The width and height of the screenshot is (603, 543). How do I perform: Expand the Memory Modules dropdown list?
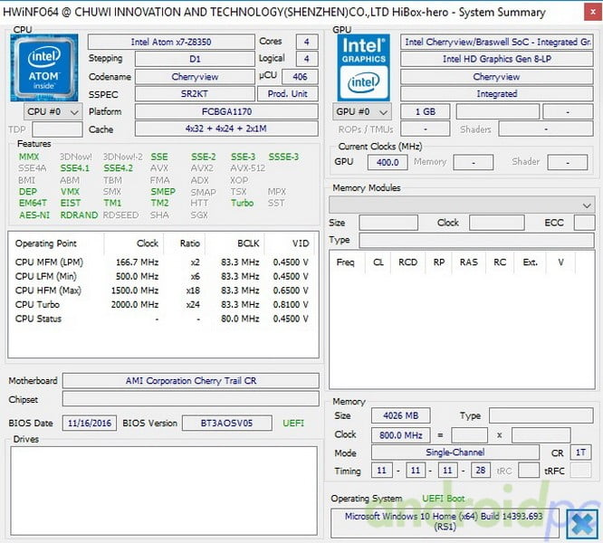point(587,205)
